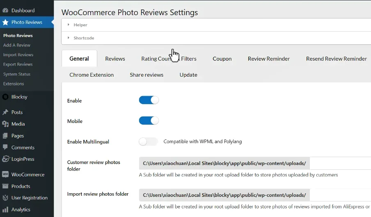This screenshot has height=217, width=371.
Task: Go to the Share reviews tab
Action: click(x=147, y=75)
